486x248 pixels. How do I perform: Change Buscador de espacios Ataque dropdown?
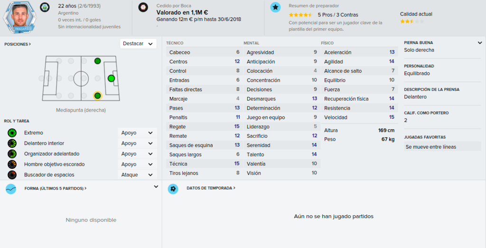point(137,175)
